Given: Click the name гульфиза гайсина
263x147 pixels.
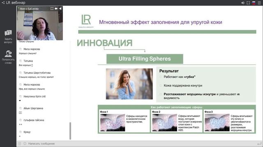Looking at the screenshot, I should click(x=34, y=120).
